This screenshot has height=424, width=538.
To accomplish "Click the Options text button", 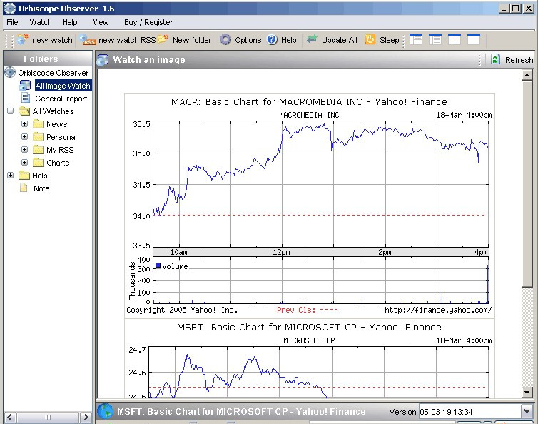I will (248, 40).
